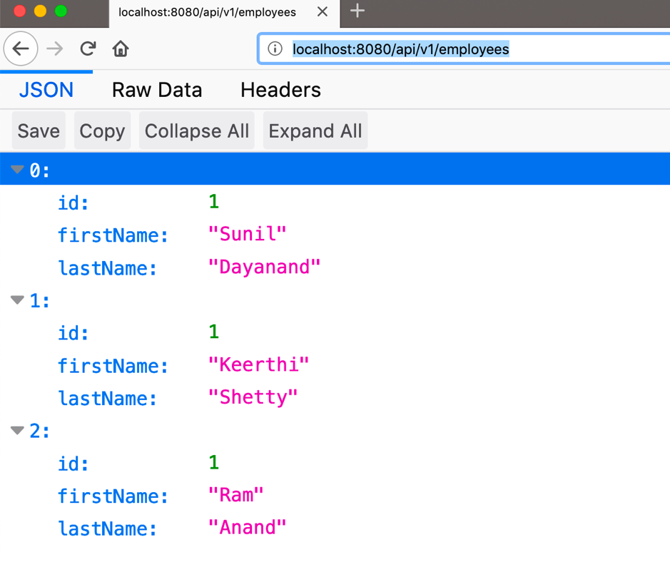Click Collapse All button

pos(197,131)
